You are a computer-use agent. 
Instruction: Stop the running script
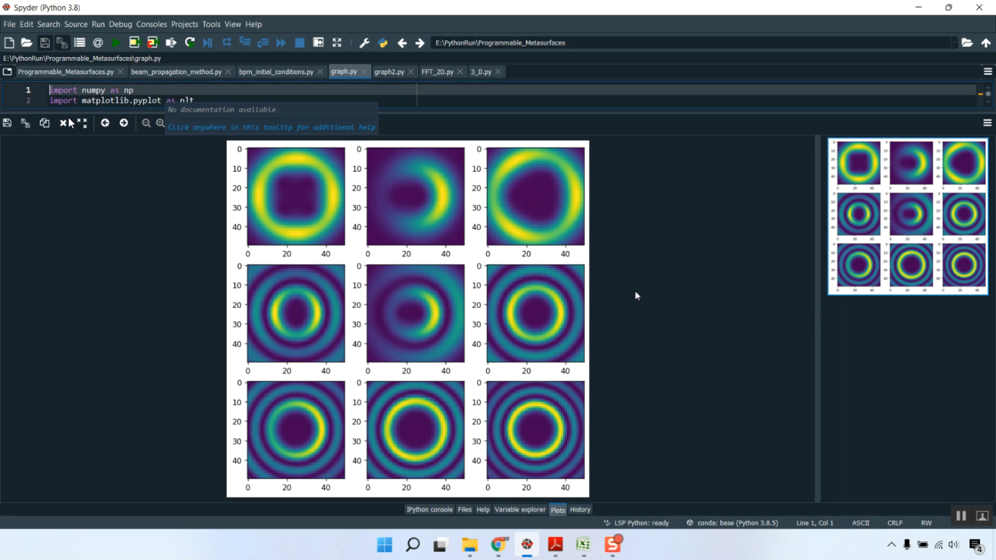[299, 42]
